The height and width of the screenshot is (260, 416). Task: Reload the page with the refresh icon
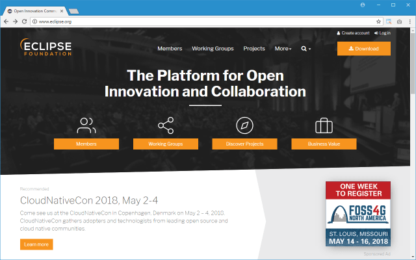tap(24, 21)
